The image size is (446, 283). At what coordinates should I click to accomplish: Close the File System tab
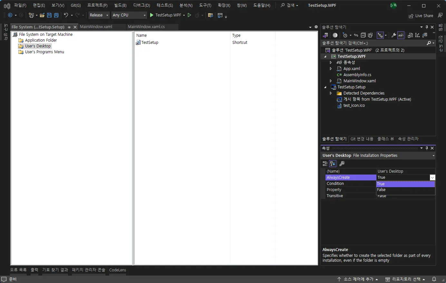click(x=75, y=27)
